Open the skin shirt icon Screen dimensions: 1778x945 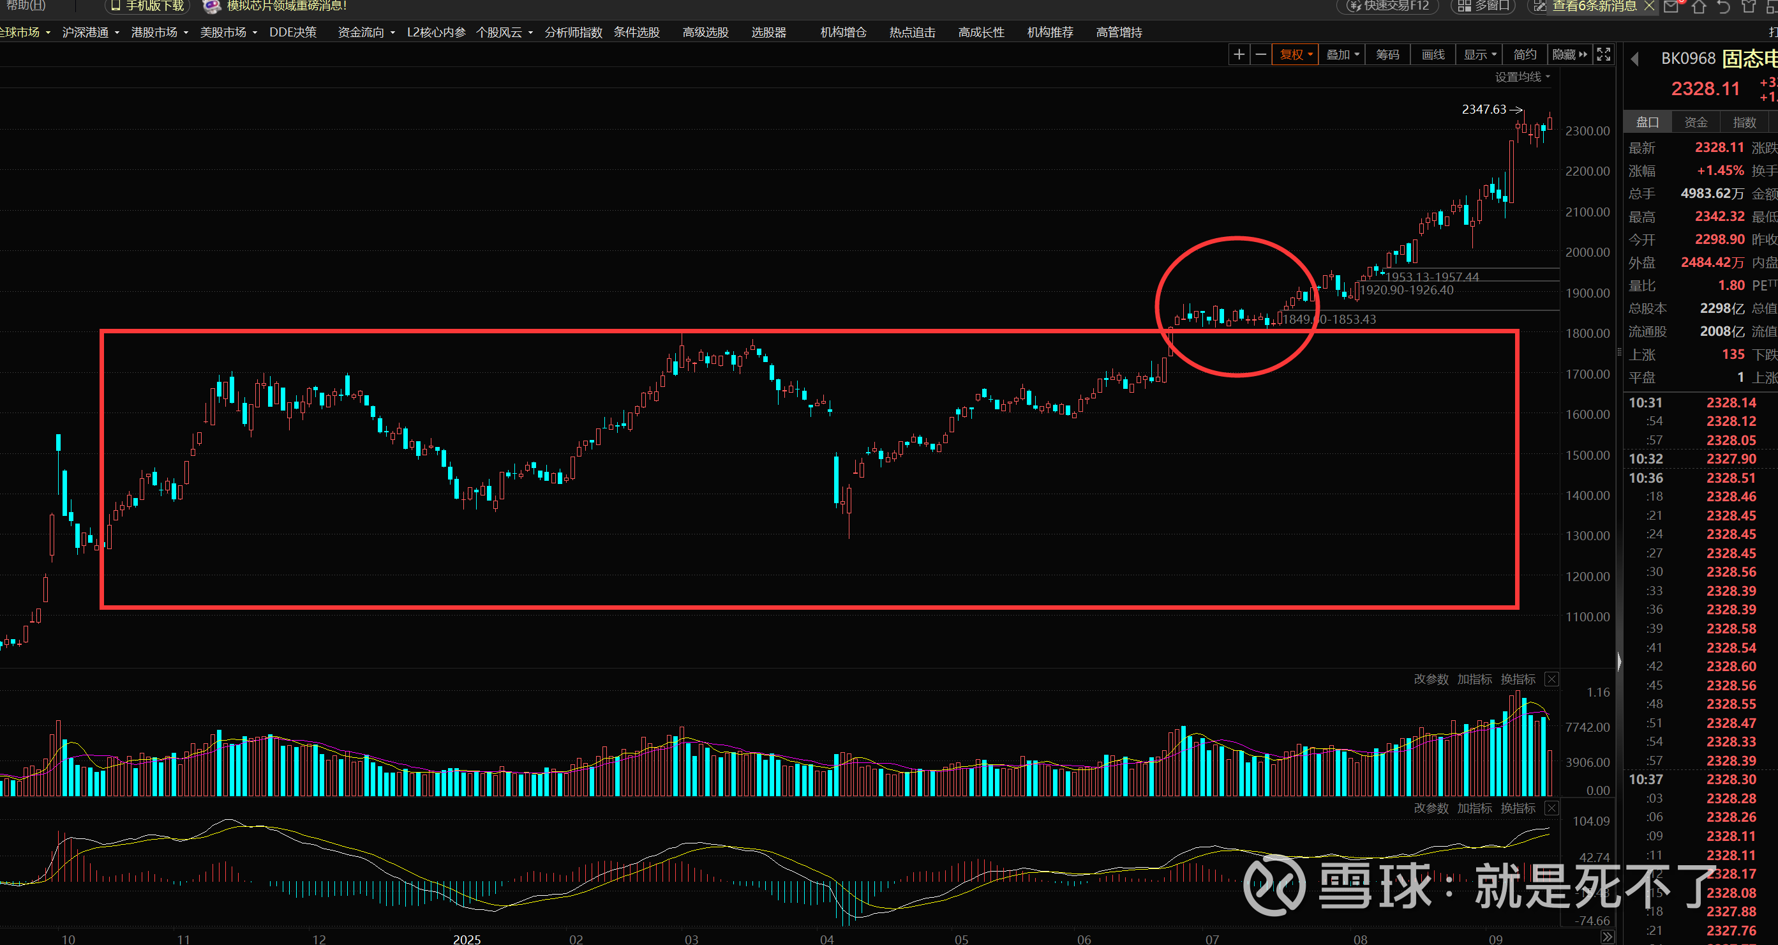(1748, 7)
